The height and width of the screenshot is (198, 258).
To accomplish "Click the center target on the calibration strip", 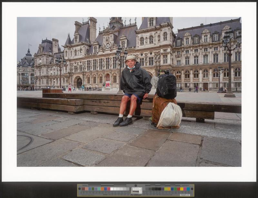I will pyautogui.click(x=136, y=190).
